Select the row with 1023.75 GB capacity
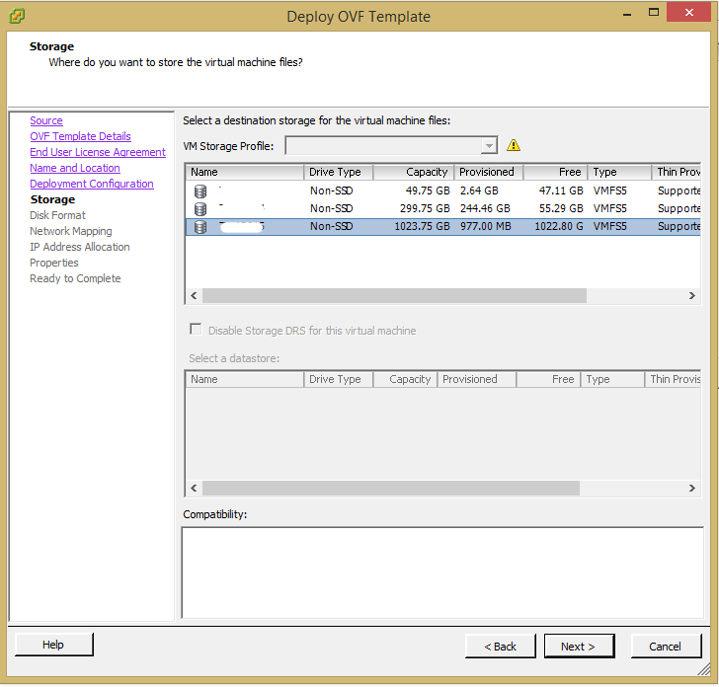 pos(442,226)
